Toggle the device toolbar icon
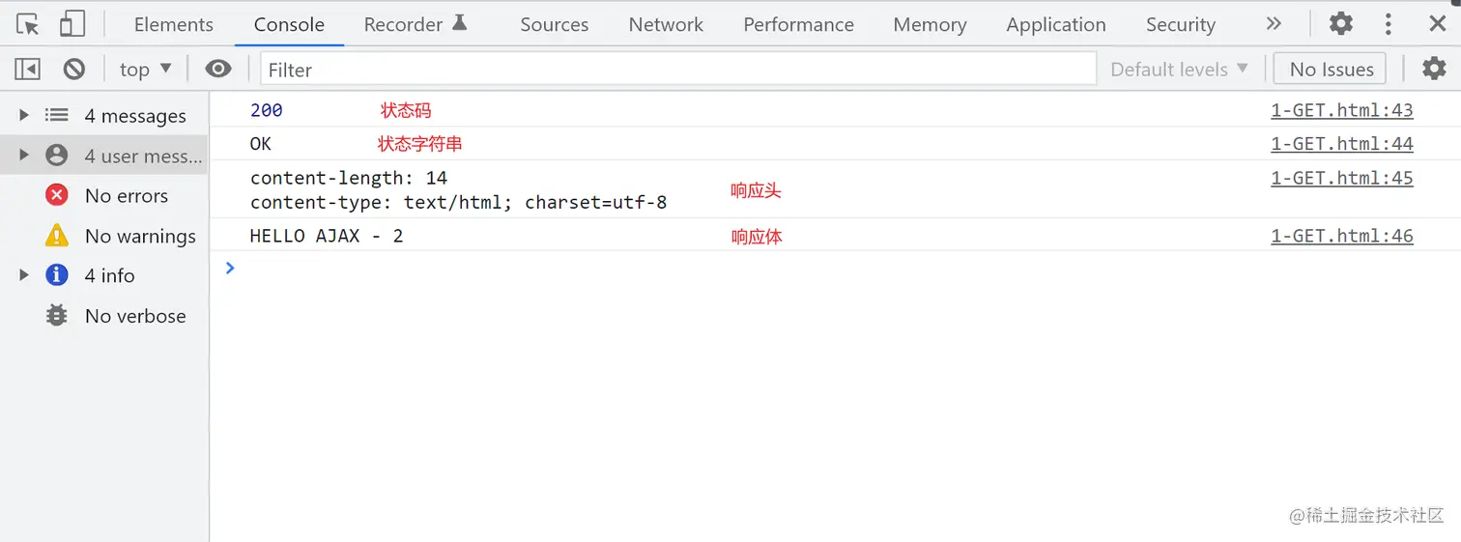Viewport: 1461px width, 542px height. click(x=72, y=24)
